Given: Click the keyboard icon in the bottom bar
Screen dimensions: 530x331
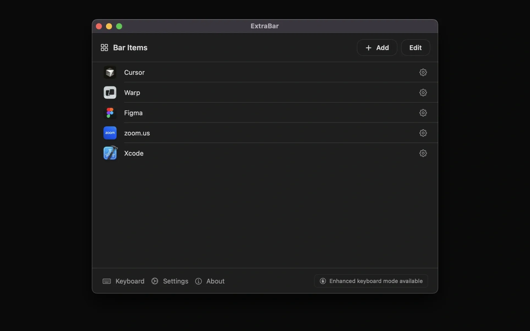Looking at the screenshot, I should point(106,281).
